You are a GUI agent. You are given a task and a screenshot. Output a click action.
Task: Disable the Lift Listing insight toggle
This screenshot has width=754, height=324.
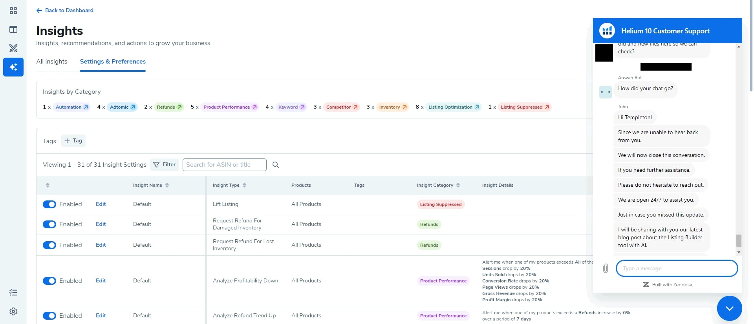pyautogui.click(x=49, y=204)
